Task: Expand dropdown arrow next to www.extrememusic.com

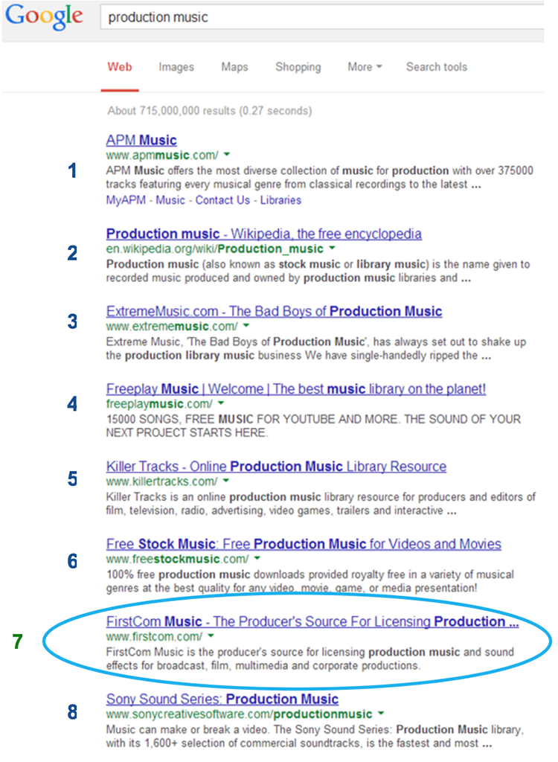Action: point(246,326)
